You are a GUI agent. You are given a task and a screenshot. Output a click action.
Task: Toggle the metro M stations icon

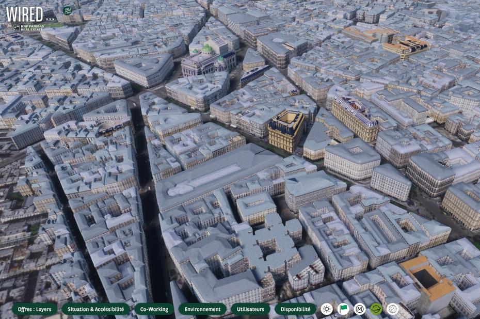coord(360,309)
